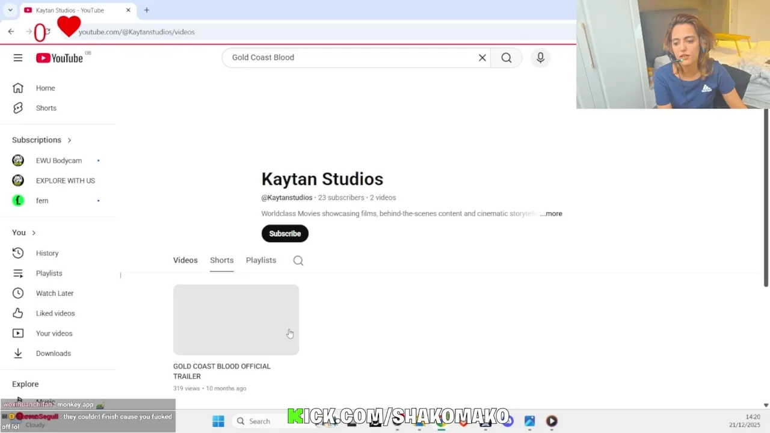Viewport: 770px width, 433px height.
Task: Click the blue Photos taskbar icon
Action: [529, 421]
